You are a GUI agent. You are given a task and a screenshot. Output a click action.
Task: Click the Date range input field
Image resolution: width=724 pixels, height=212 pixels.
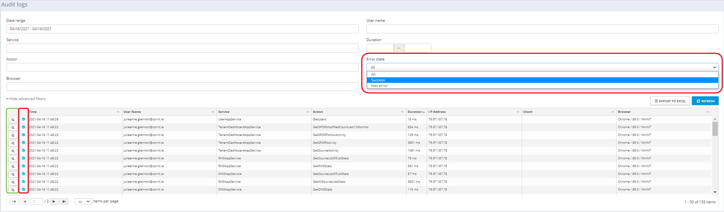[x=182, y=29]
